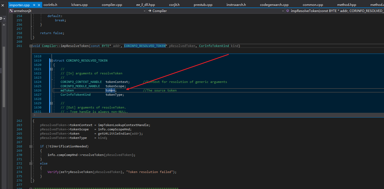The image size is (384, 189).
Task: Click the left panel scroll-up arrow
Action: point(4,25)
